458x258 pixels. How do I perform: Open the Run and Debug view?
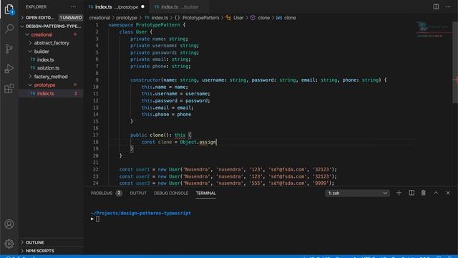click(x=9, y=69)
